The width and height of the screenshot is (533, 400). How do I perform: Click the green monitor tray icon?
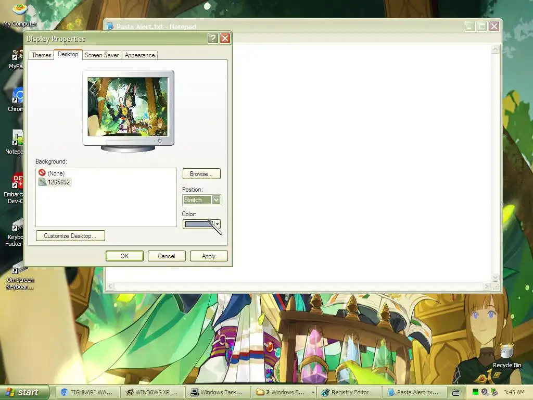pyautogui.click(x=476, y=392)
